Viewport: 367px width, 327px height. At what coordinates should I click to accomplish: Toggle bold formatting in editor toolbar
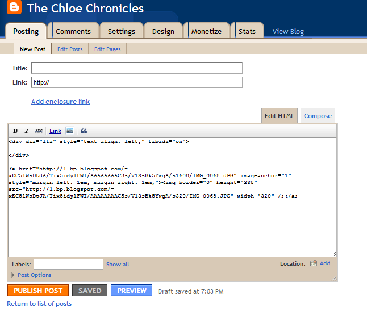pos(15,131)
